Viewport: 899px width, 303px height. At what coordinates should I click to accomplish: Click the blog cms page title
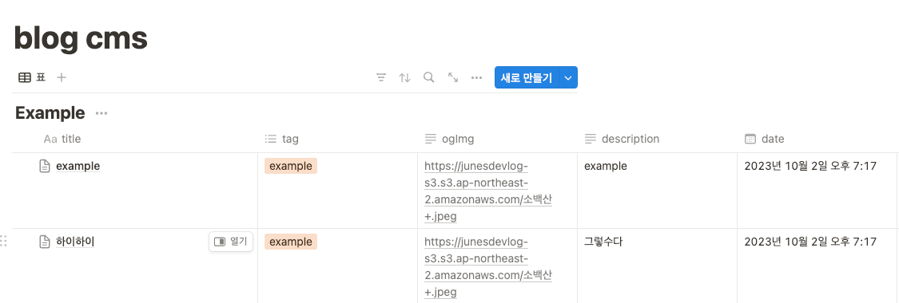pos(81,38)
